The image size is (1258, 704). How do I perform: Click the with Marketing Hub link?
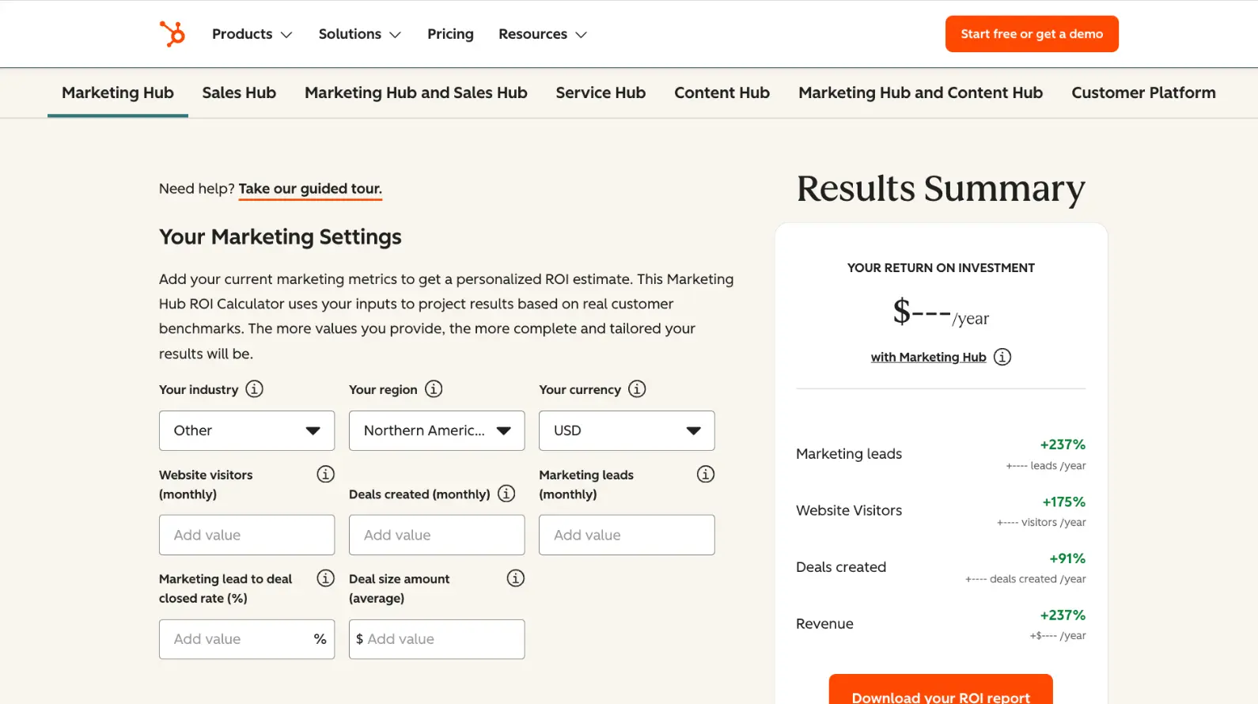[x=929, y=357]
